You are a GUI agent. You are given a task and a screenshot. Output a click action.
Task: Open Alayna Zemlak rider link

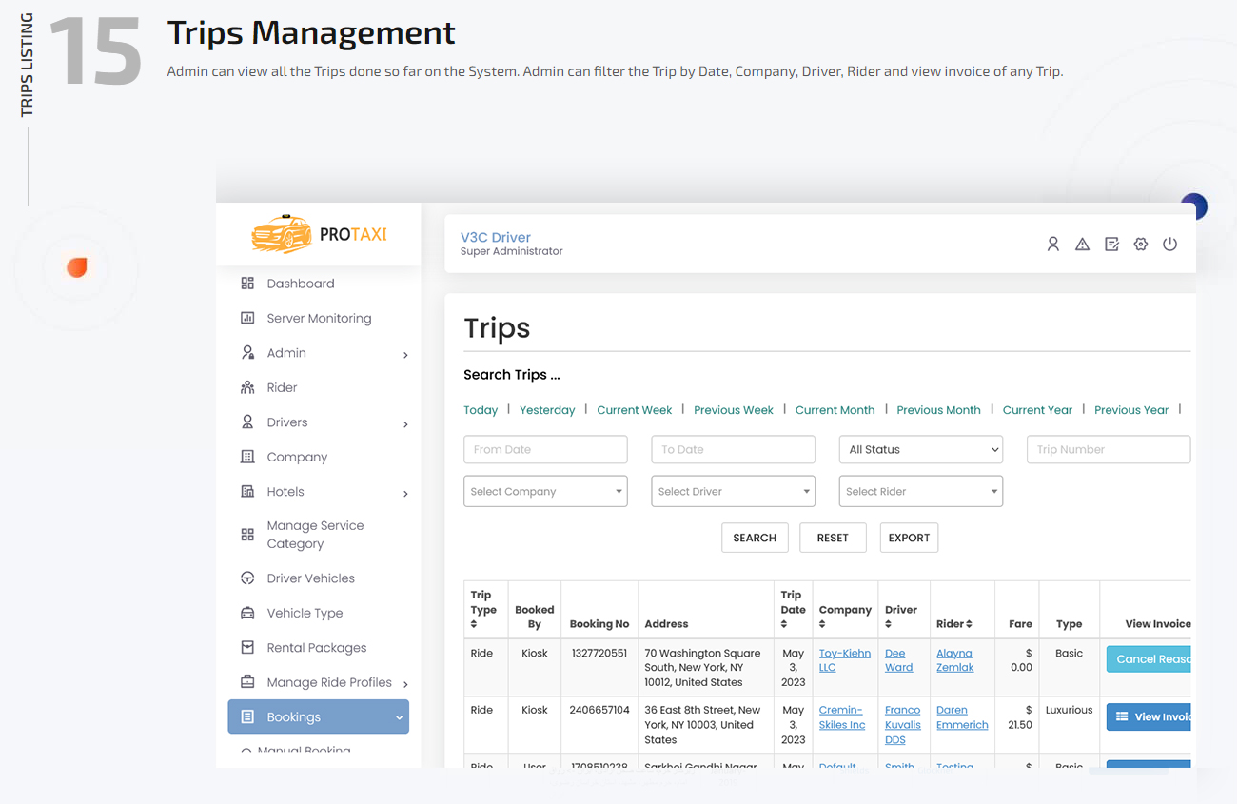pos(954,660)
